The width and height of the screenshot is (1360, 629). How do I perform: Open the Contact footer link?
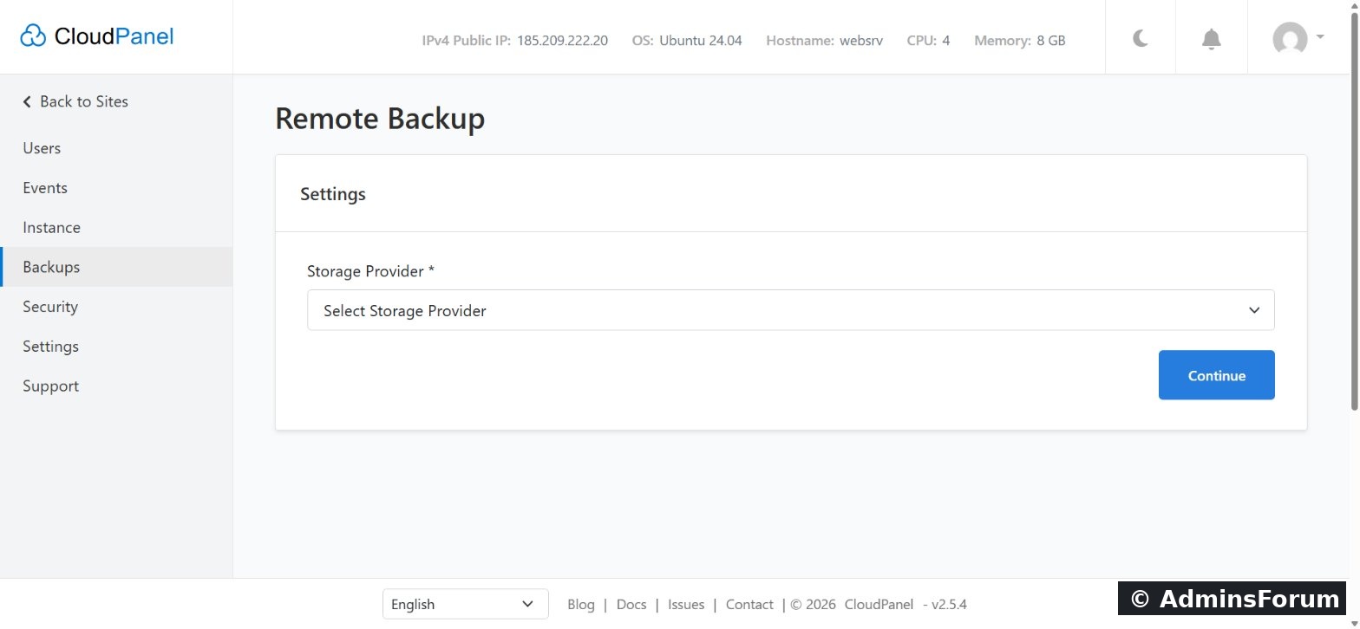tap(749, 605)
